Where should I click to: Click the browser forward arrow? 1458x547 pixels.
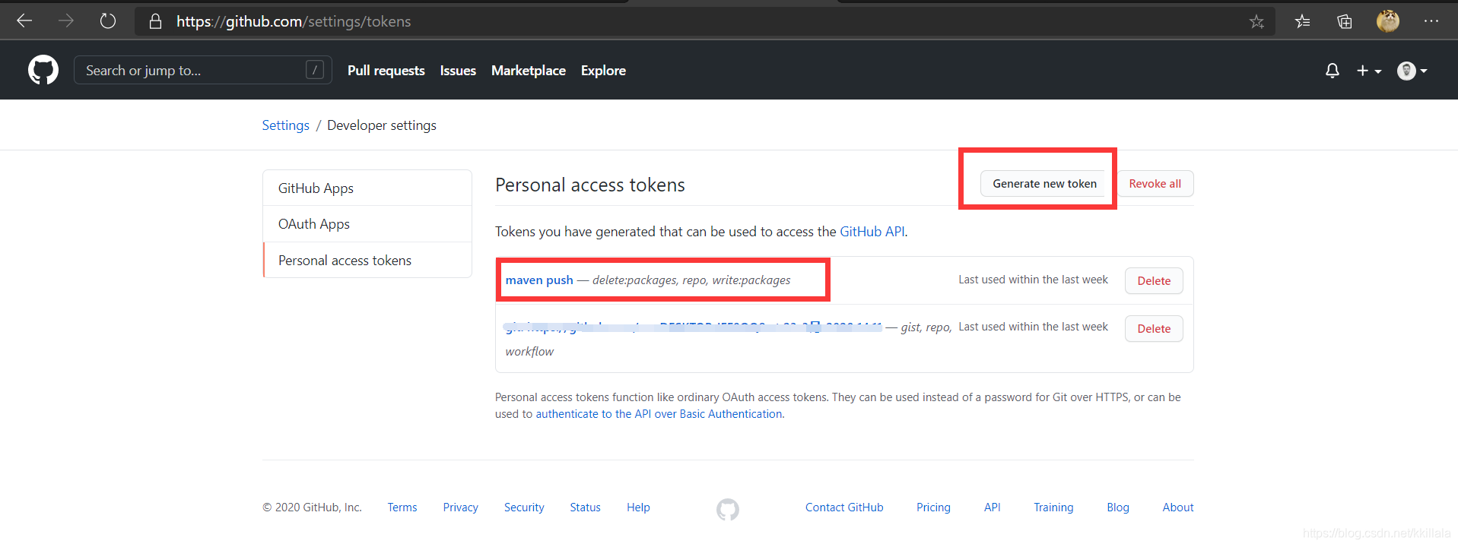coord(66,21)
